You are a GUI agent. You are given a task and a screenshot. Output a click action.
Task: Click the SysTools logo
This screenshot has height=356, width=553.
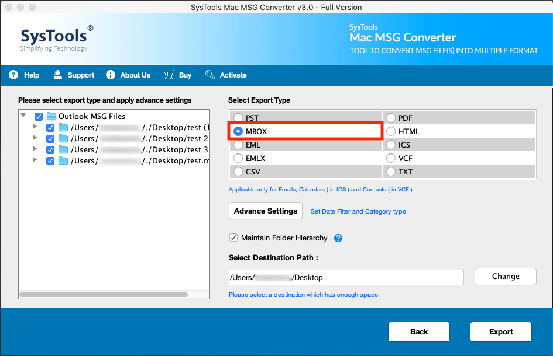[56, 39]
